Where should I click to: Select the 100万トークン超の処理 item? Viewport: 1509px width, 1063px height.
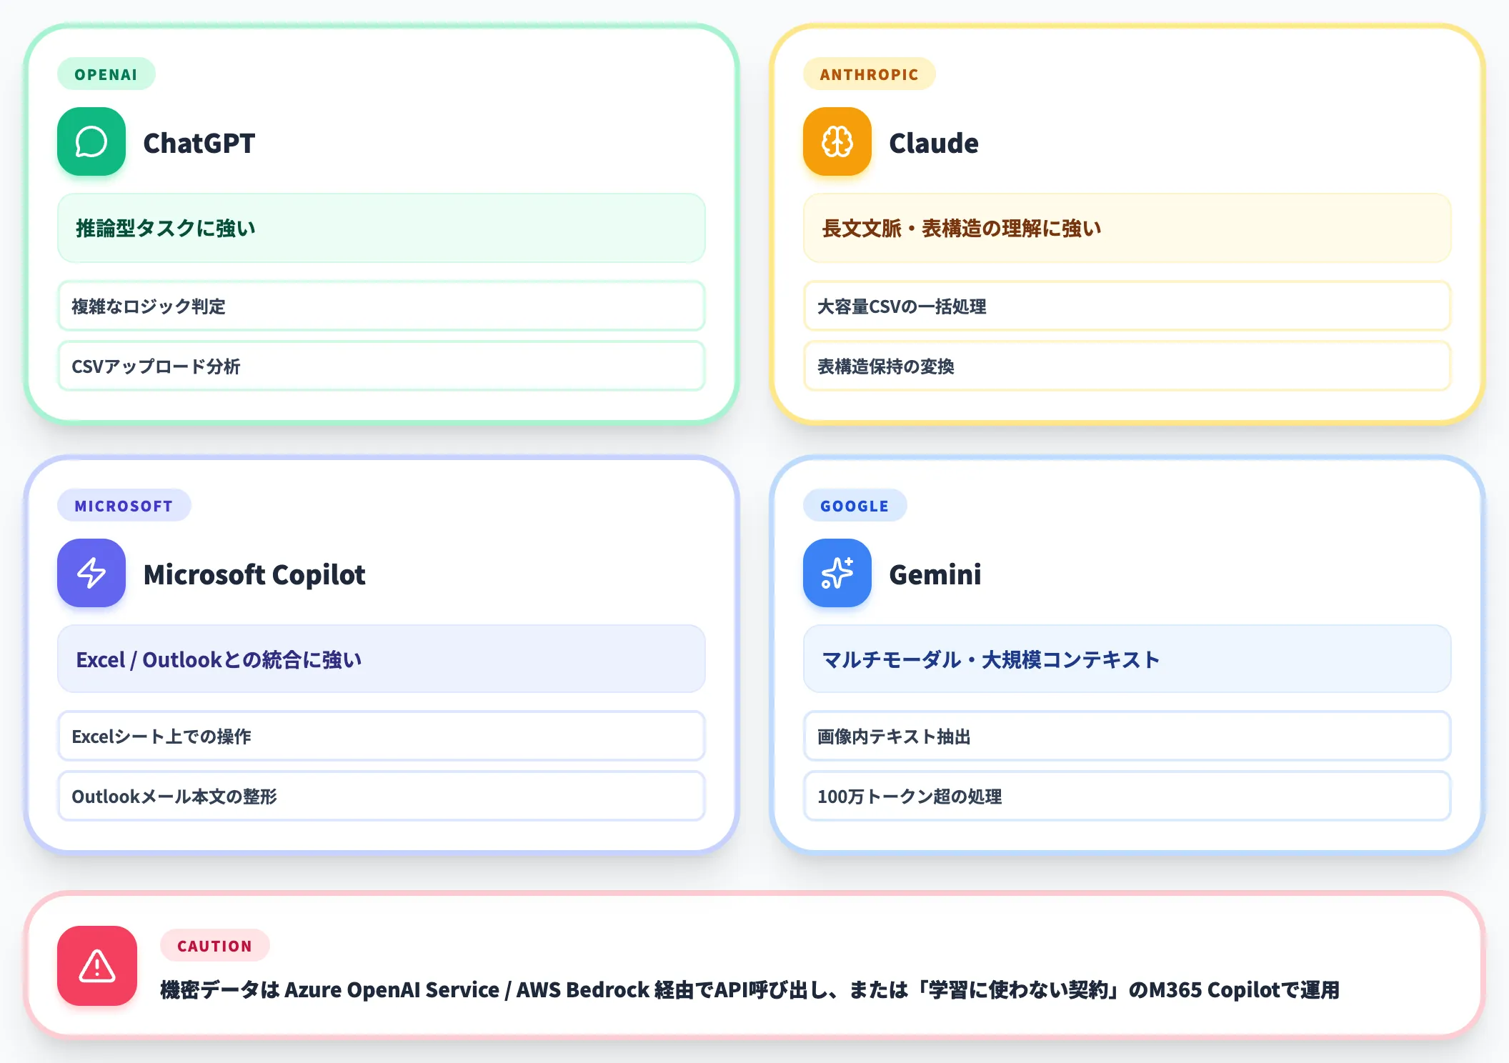click(x=1127, y=796)
